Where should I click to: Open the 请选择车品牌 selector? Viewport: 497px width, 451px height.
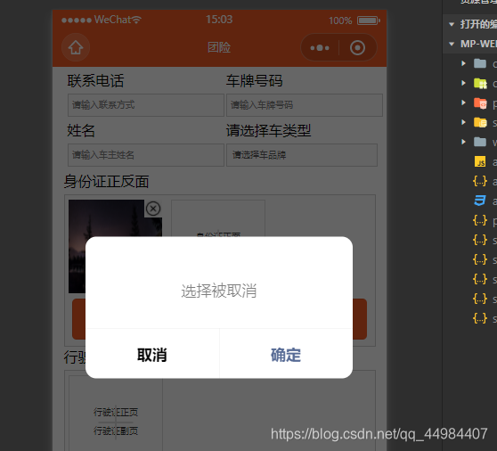[x=302, y=155]
